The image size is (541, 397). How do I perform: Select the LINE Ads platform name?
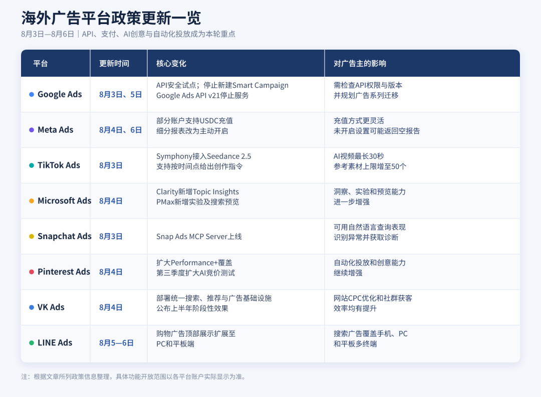[x=55, y=343]
